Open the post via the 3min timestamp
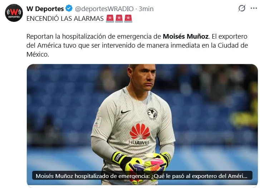The width and height of the screenshot is (260, 188). click(x=146, y=9)
